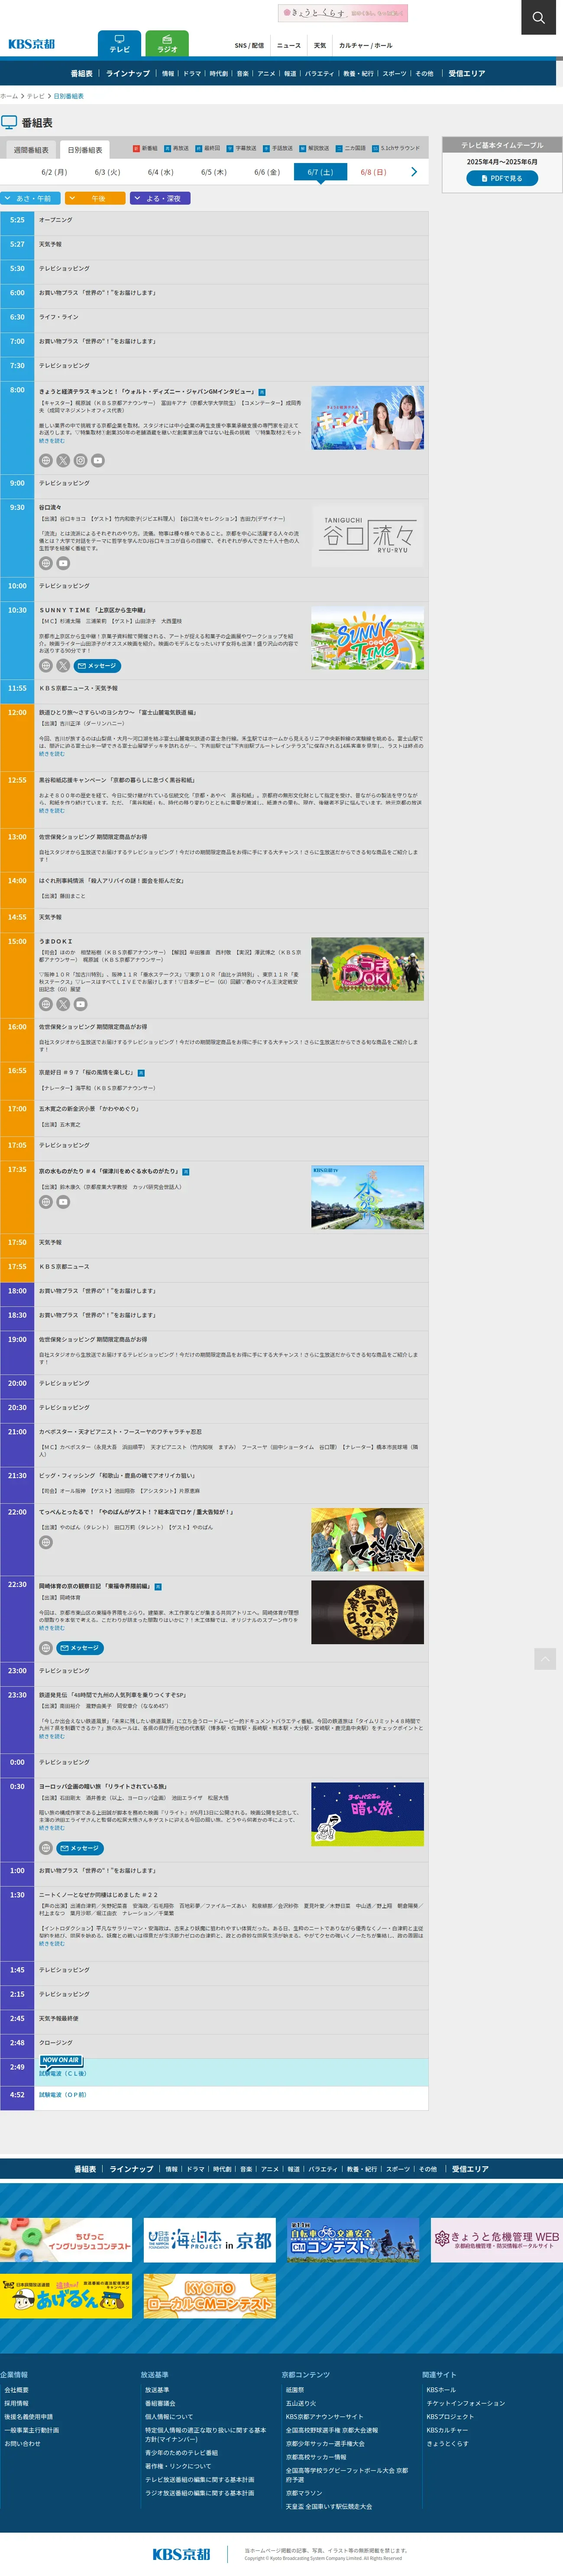Select the 日別番組表 tab
This screenshot has height=2576, width=563.
point(85,150)
